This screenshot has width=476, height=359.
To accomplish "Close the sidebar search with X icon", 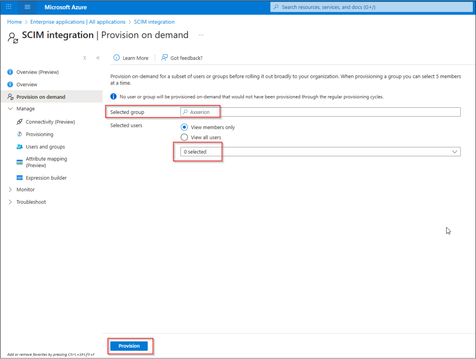I will pos(85,58).
